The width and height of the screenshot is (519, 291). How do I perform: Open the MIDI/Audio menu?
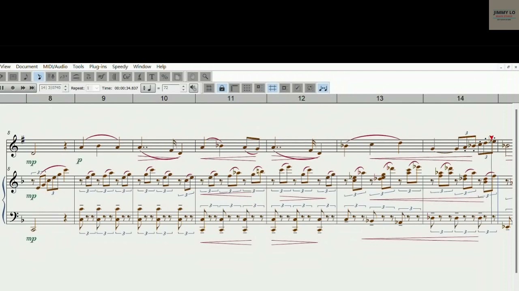[x=55, y=67]
